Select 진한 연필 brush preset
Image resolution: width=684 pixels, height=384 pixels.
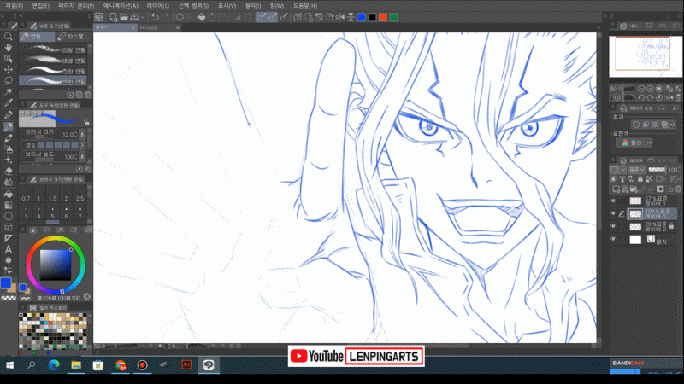point(53,71)
